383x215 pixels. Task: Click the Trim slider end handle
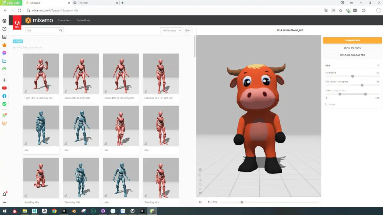(365, 94)
